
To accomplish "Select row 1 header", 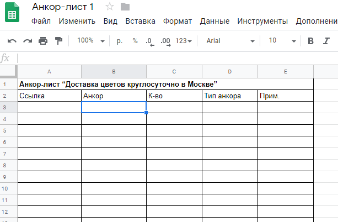I will pyautogui.click(x=8, y=84).
